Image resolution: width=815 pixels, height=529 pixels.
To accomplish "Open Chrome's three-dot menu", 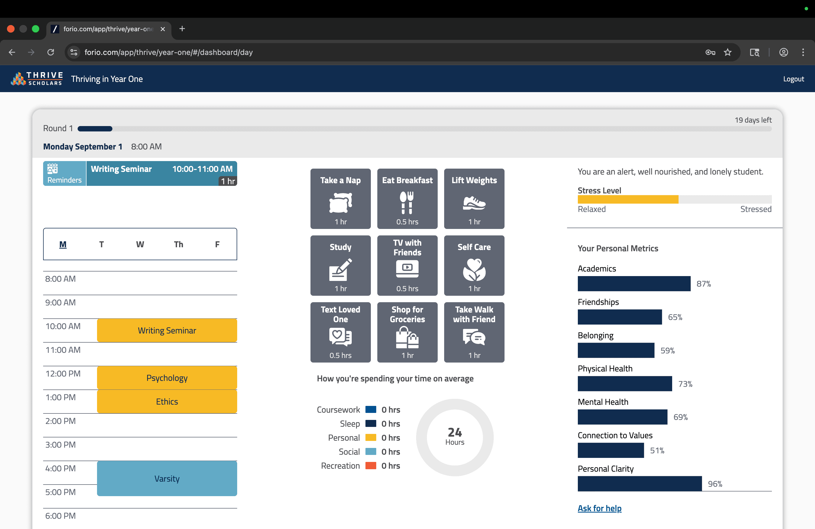I will (803, 52).
